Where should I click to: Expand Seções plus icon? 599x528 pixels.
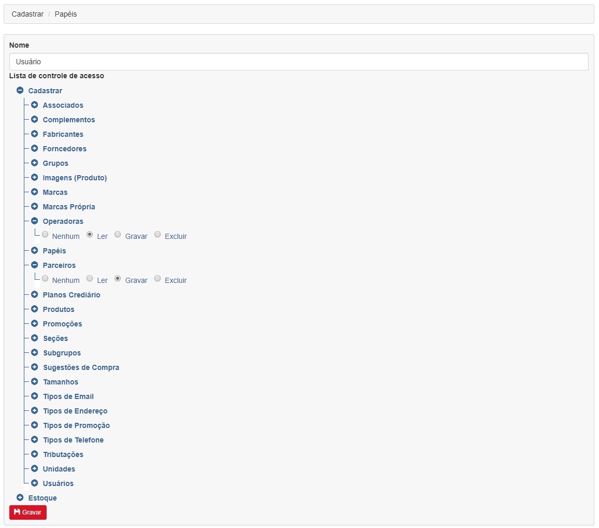pos(34,338)
